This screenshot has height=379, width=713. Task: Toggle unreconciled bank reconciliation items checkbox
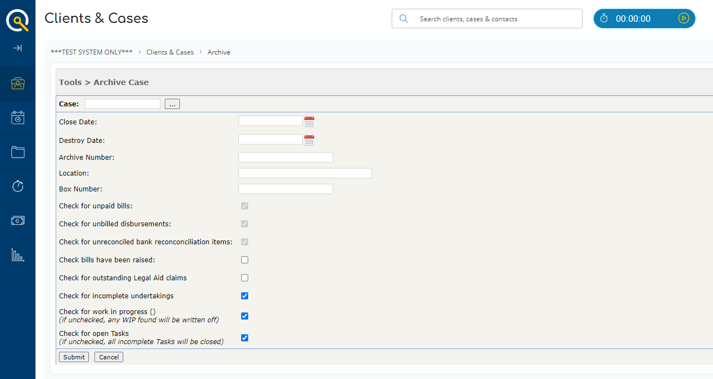point(244,242)
